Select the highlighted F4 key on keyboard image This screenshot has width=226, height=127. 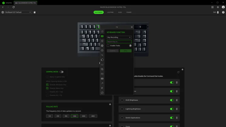[x=98, y=27]
